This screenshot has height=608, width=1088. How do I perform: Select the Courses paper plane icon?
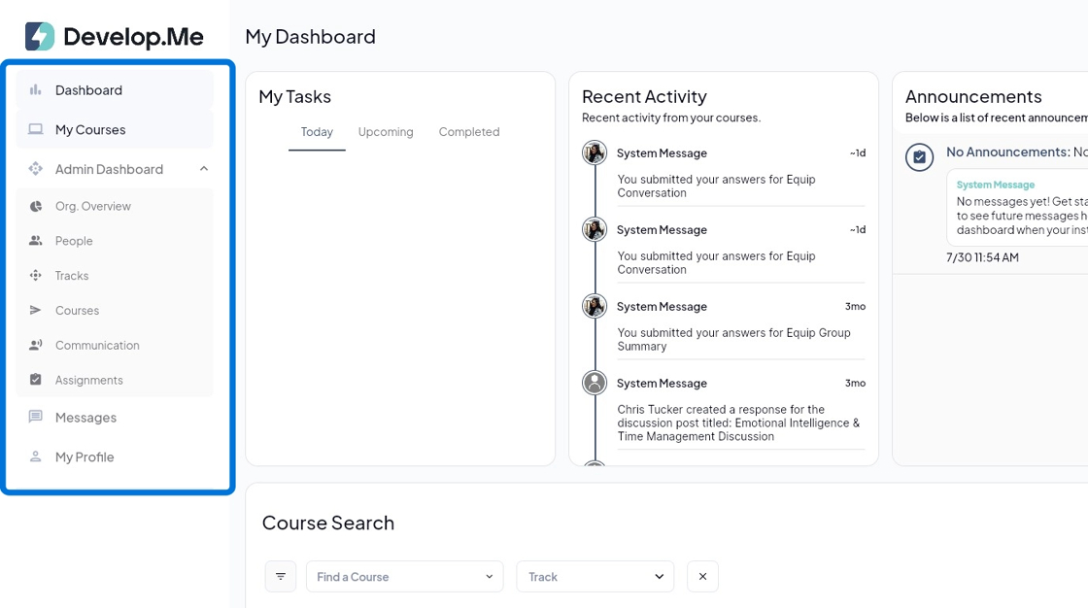(x=36, y=311)
